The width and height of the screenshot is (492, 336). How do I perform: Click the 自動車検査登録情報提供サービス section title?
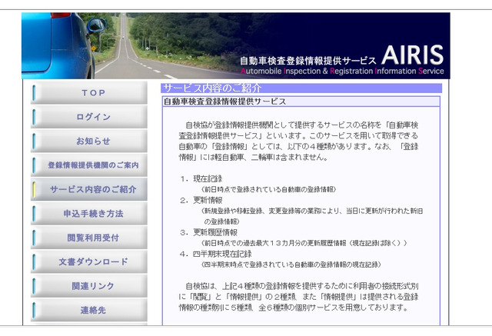coord(224,101)
